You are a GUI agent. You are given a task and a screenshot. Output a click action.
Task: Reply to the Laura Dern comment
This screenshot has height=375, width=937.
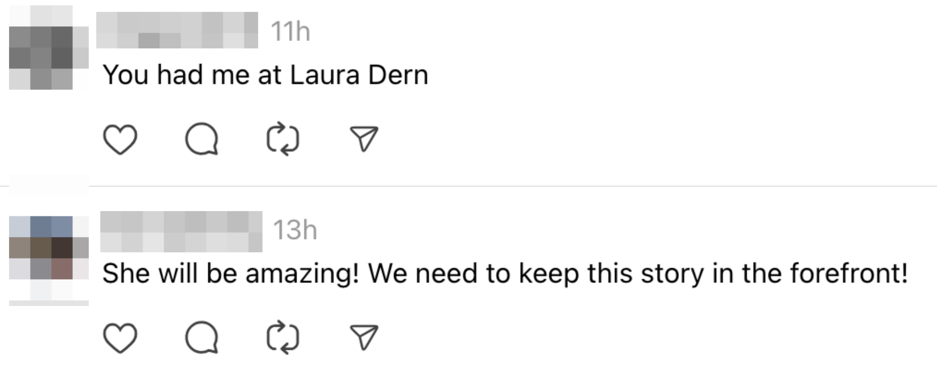pos(202,140)
